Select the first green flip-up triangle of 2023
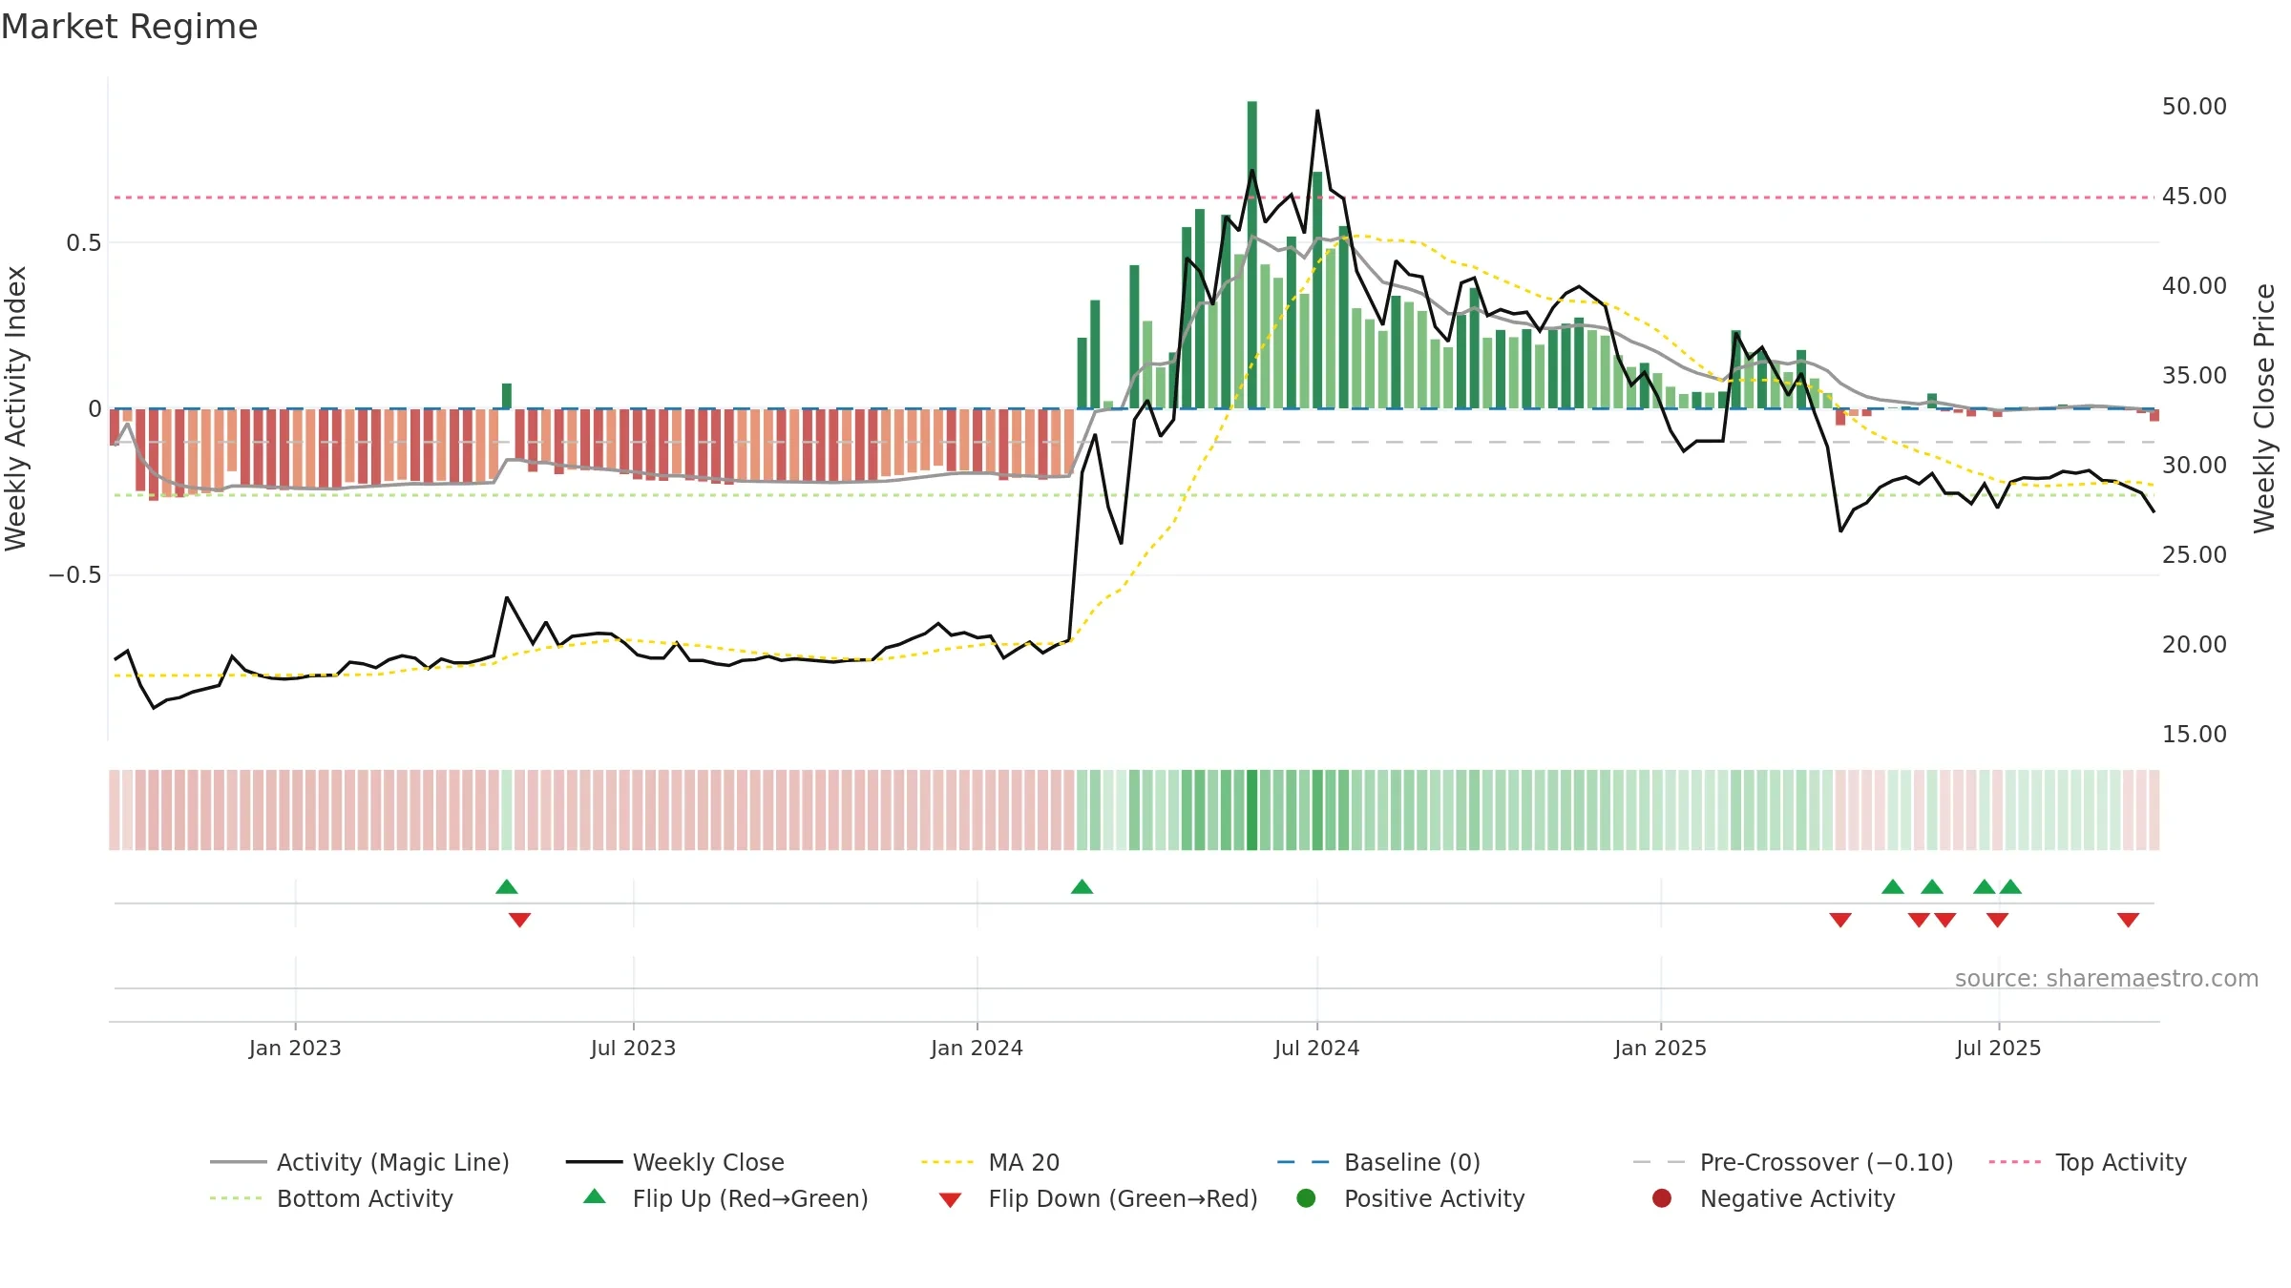This screenshot has height=1288, width=2291. 507,886
